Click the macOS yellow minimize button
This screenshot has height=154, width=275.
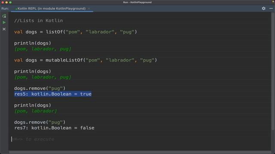6,2
